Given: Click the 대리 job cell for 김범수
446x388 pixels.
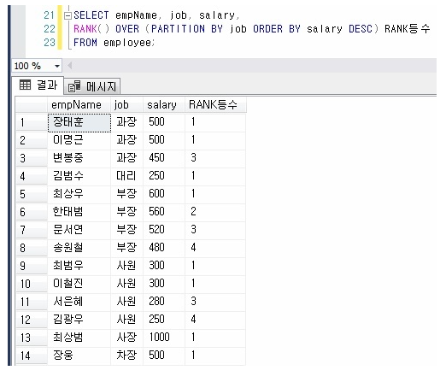Looking at the screenshot, I should click(126, 176).
